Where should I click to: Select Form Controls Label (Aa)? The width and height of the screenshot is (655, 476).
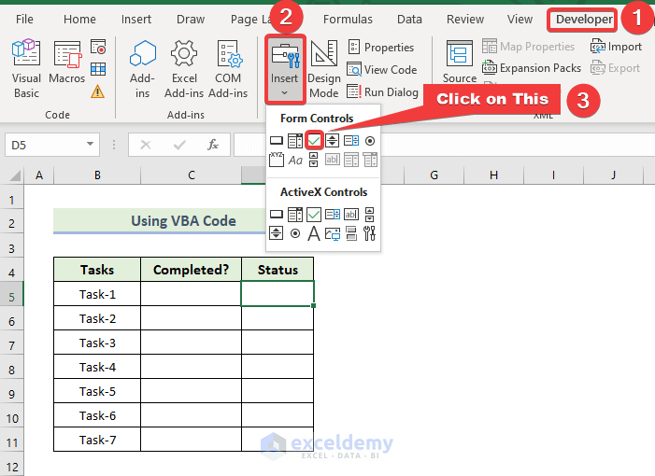[x=295, y=161]
